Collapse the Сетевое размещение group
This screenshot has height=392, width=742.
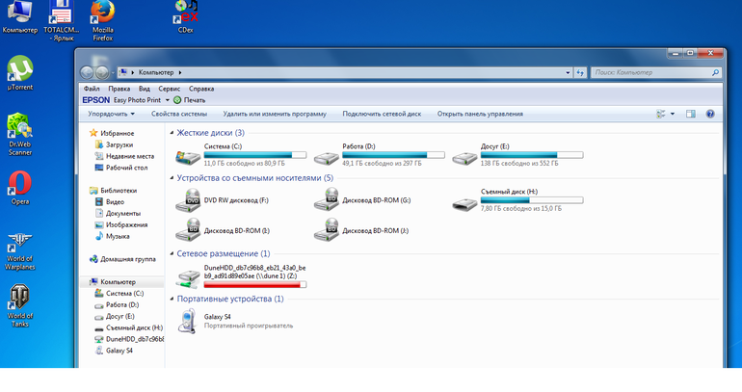(172, 254)
